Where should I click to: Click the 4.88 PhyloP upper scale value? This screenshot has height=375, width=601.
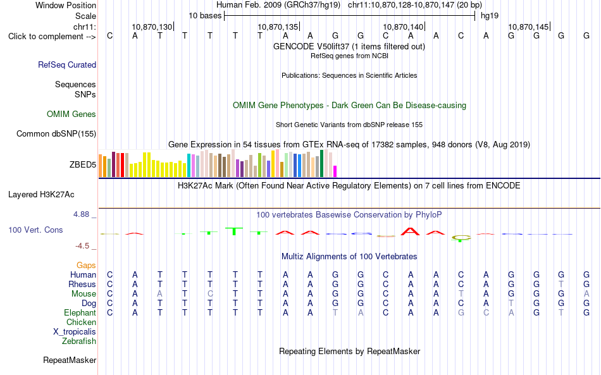coord(81,214)
